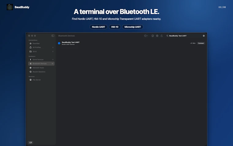Open Recent Sessions in the sidebar
The width and height of the screenshot is (233, 146).
[41, 72]
